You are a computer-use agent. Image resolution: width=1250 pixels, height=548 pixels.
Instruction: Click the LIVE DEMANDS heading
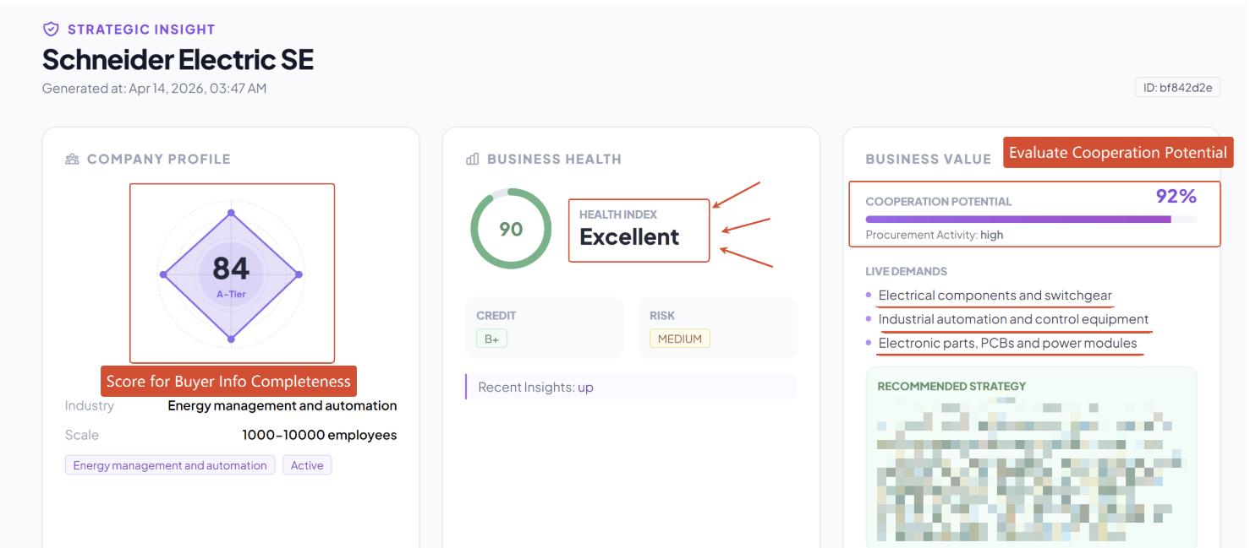[x=906, y=271]
